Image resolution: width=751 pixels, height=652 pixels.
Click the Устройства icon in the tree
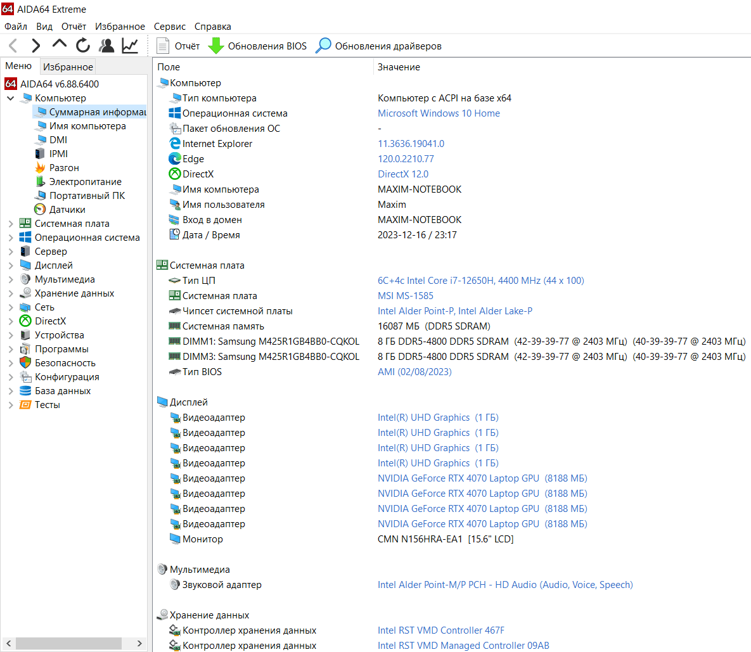click(x=25, y=335)
